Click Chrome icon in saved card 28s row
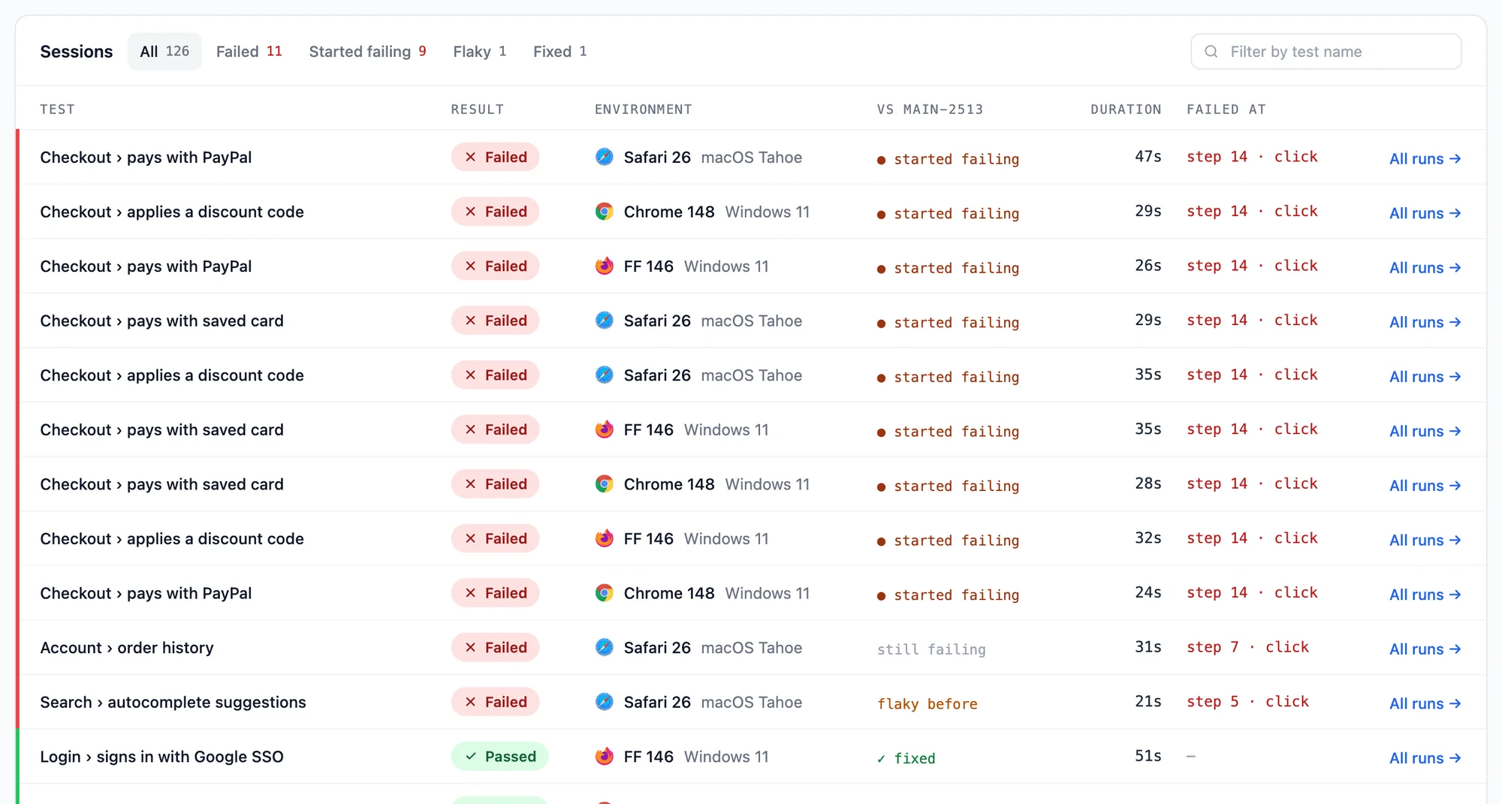 coord(605,484)
